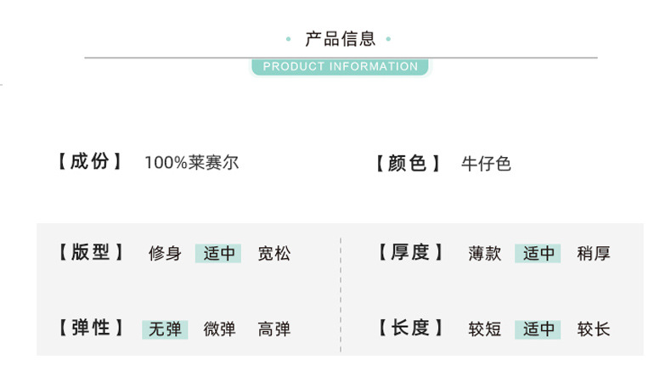
Task: Click the 【成份】 label
Action: click(90, 162)
